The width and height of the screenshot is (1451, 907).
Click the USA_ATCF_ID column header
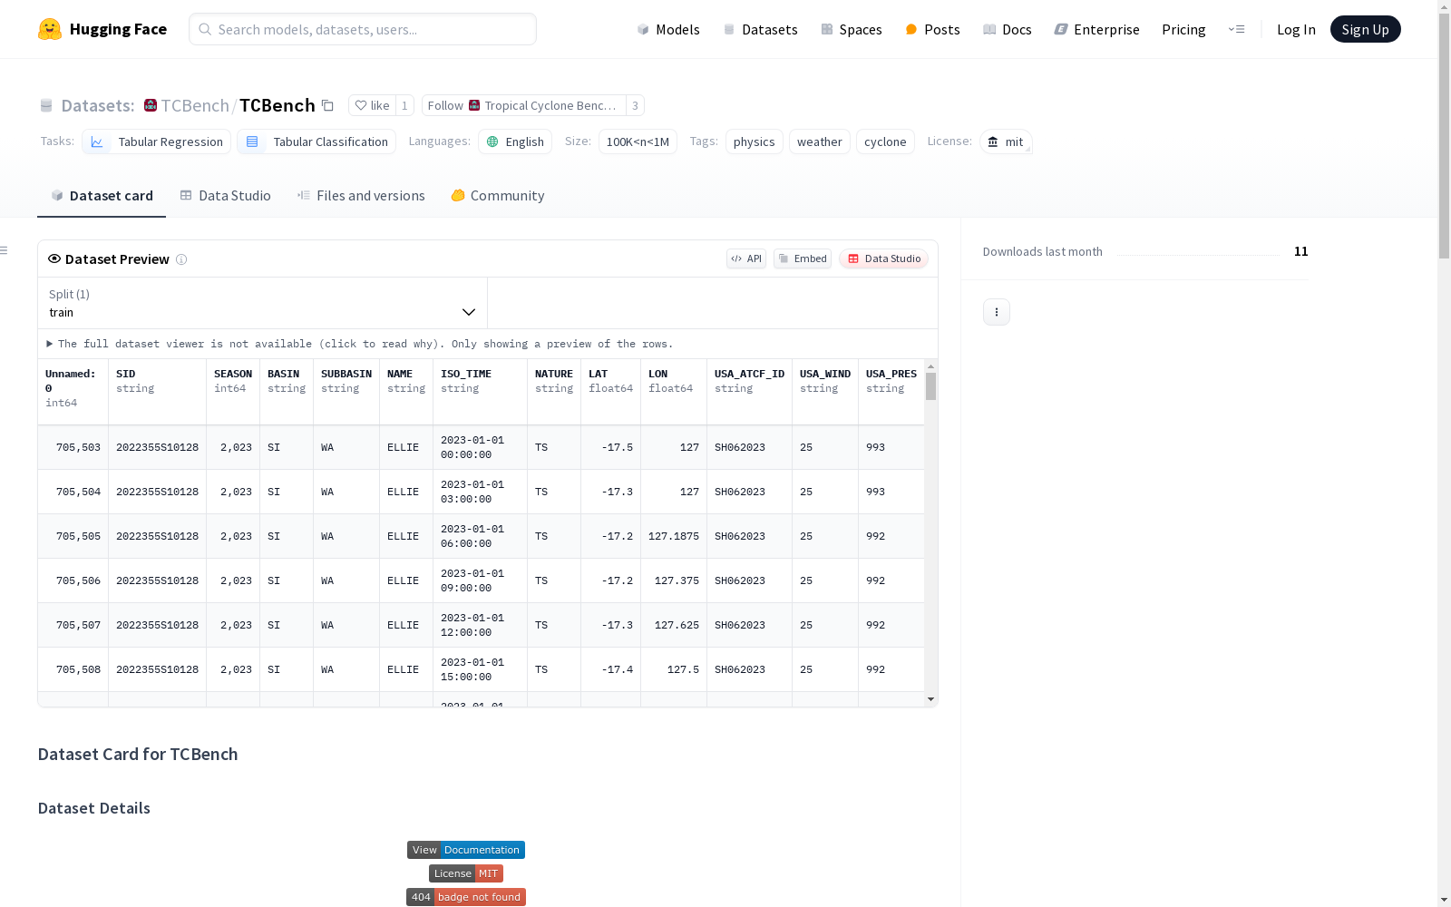pos(750,392)
